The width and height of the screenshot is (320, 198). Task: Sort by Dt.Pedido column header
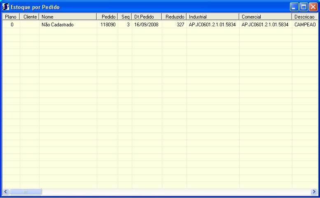point(147,17)
